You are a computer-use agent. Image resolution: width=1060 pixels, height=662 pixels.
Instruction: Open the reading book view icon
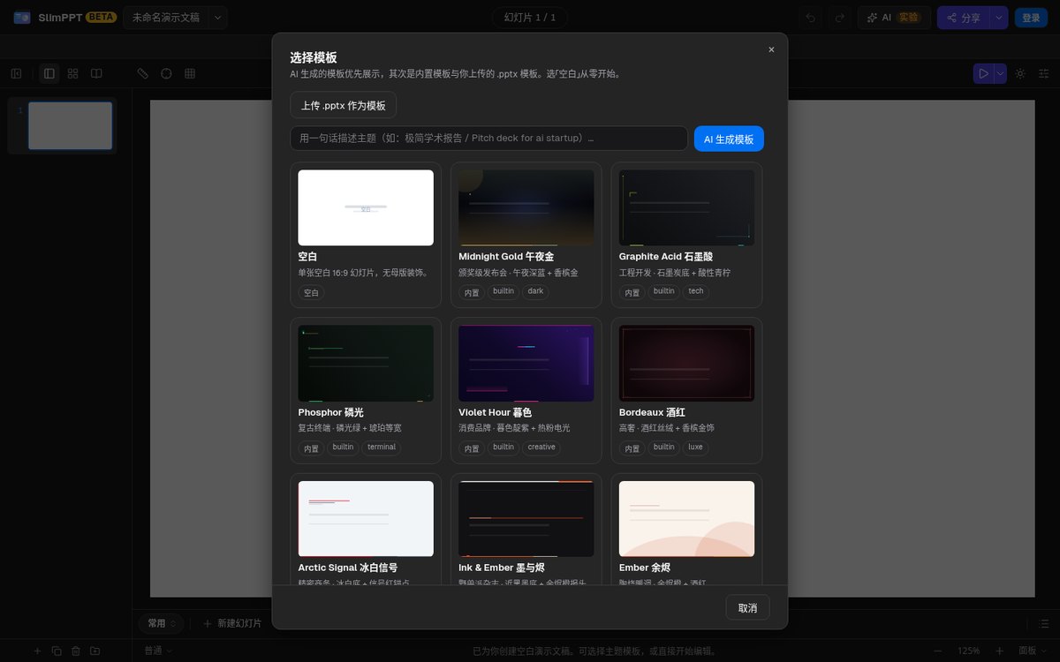coord(97,73)
